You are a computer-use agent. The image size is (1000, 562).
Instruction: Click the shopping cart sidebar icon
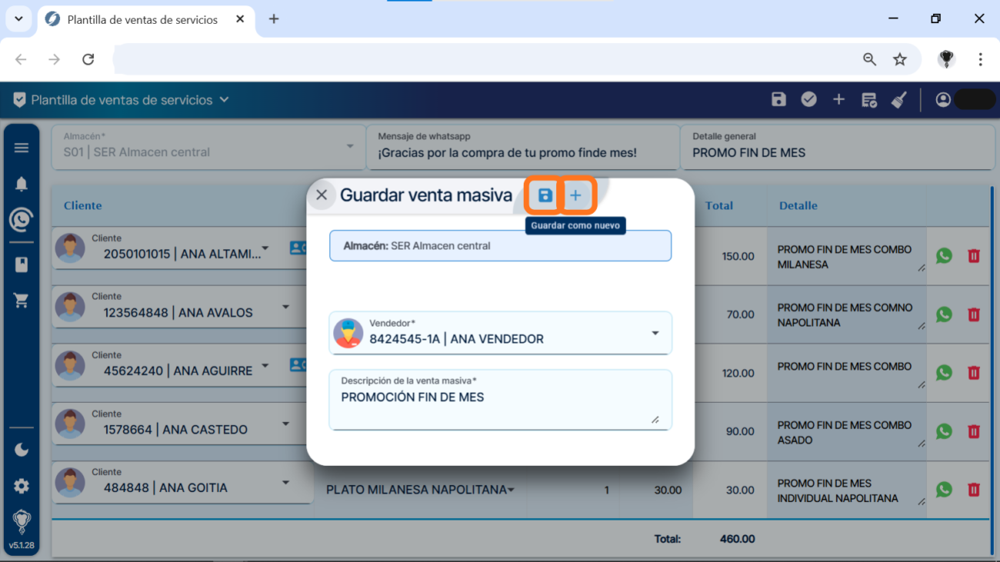[22, 301]
